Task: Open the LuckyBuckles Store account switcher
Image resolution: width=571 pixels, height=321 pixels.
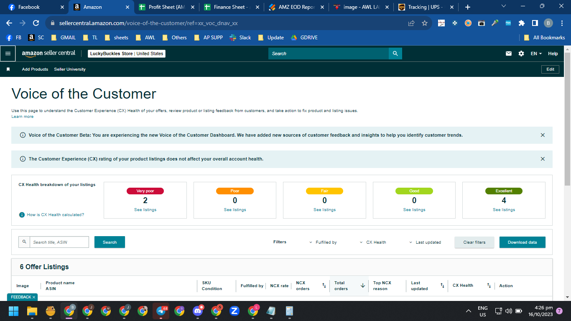Action: pyautogui.click(x=127, y=53)
